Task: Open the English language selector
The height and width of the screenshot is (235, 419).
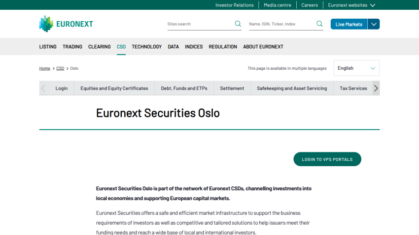Action: tap(356, 68)
